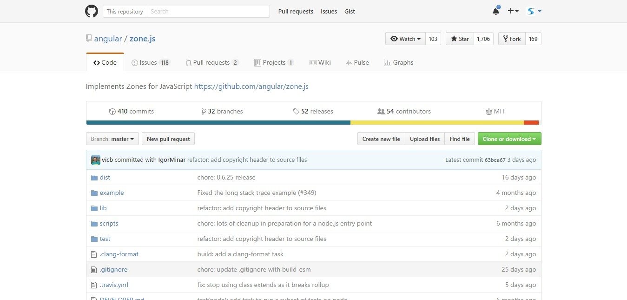Viewport: 627px width, 300px height.
Task: Open the 32 branches link
Action: tap(222, 112)
